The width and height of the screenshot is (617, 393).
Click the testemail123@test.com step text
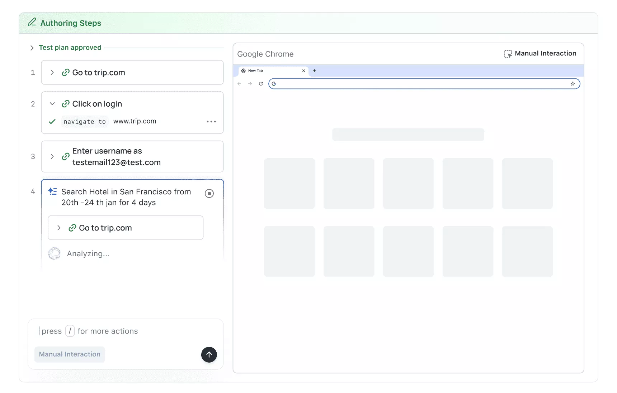point(117,162)
